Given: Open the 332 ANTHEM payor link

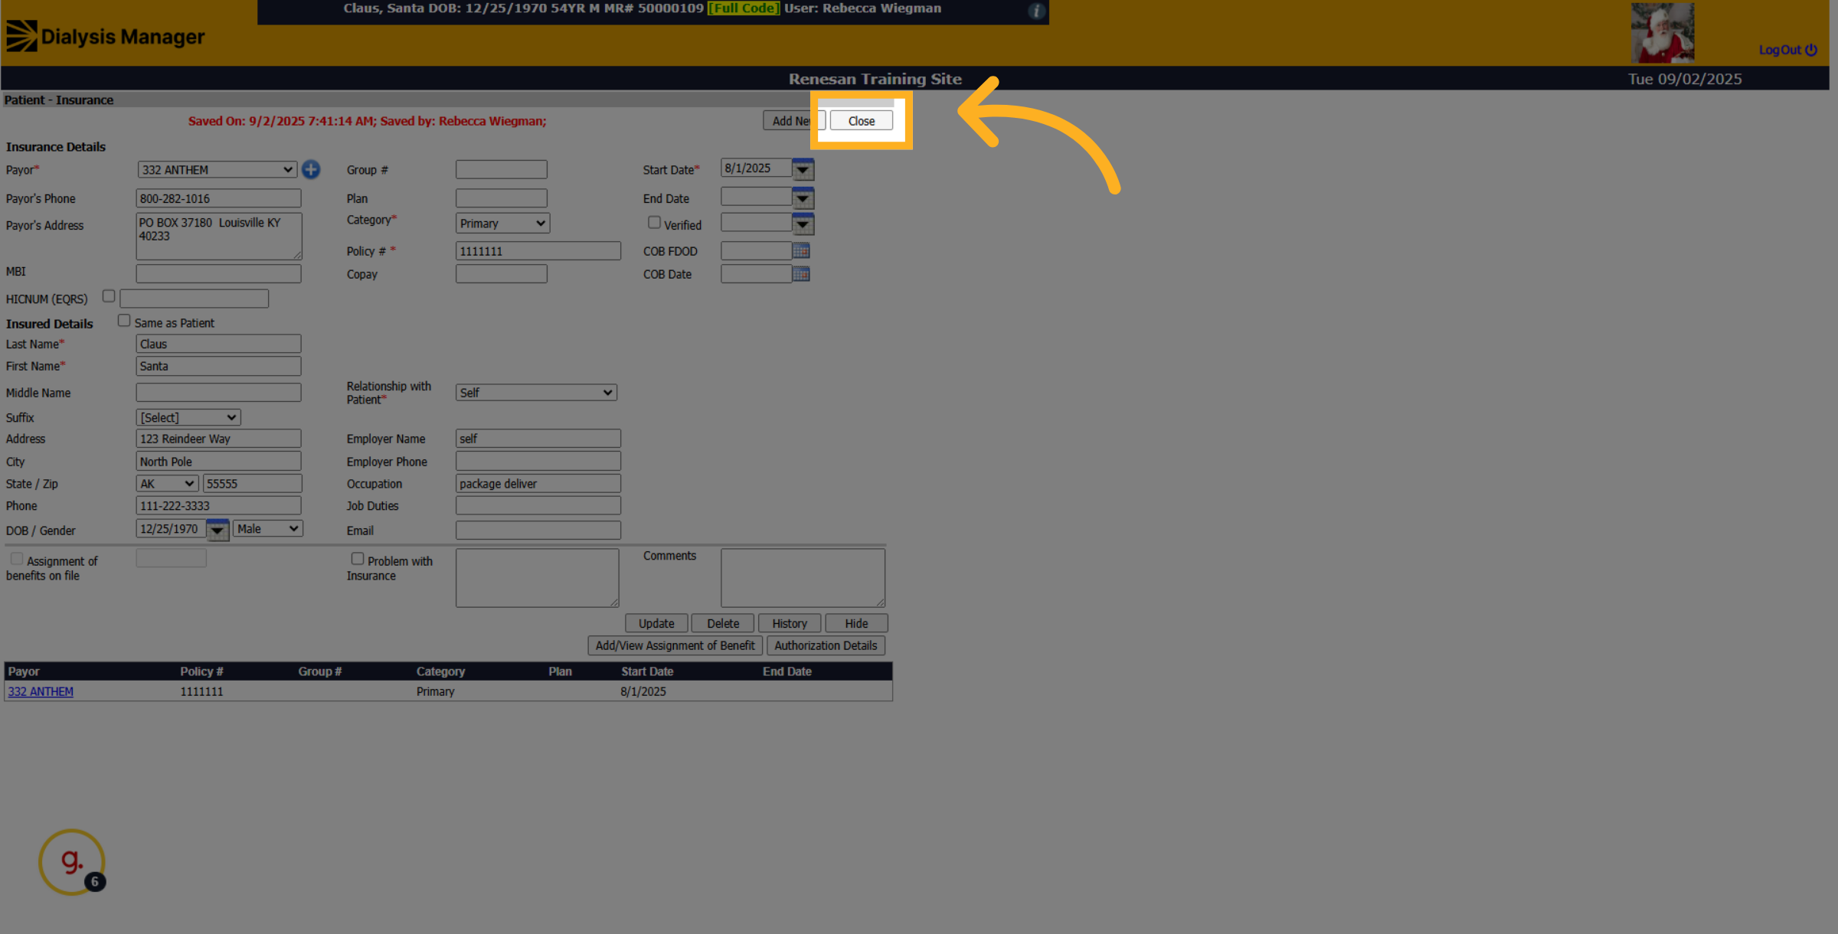Looking at the screenshot, I should click(41, 691).
